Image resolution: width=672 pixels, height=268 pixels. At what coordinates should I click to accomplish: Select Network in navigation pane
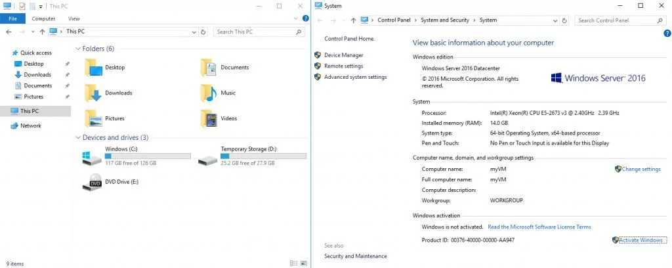point(31,125)
